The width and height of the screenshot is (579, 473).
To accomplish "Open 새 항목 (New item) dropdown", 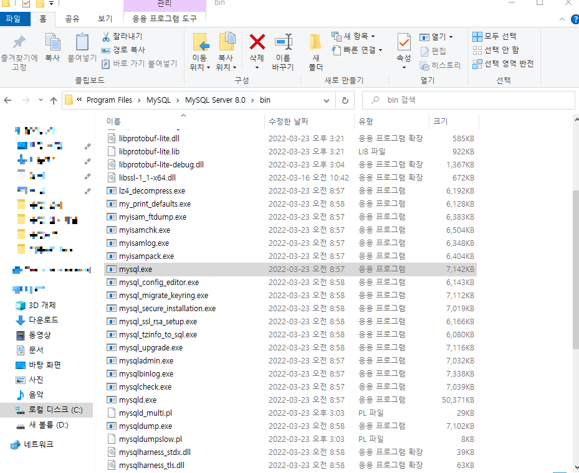I will pos(353,36).
